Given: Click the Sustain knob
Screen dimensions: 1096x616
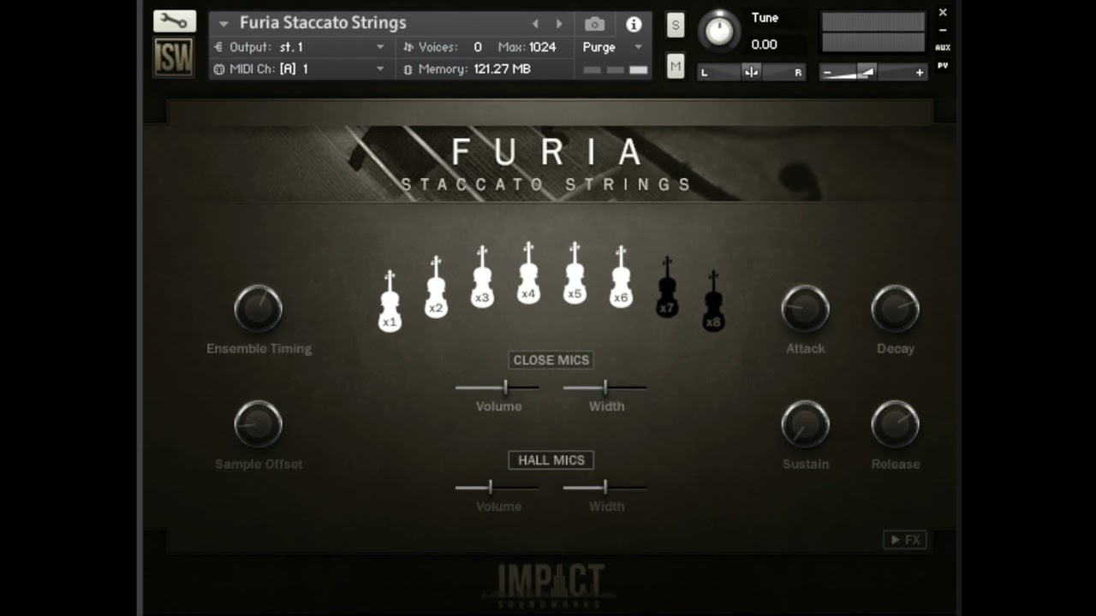Looking at the screenshot, I should 805,423.
